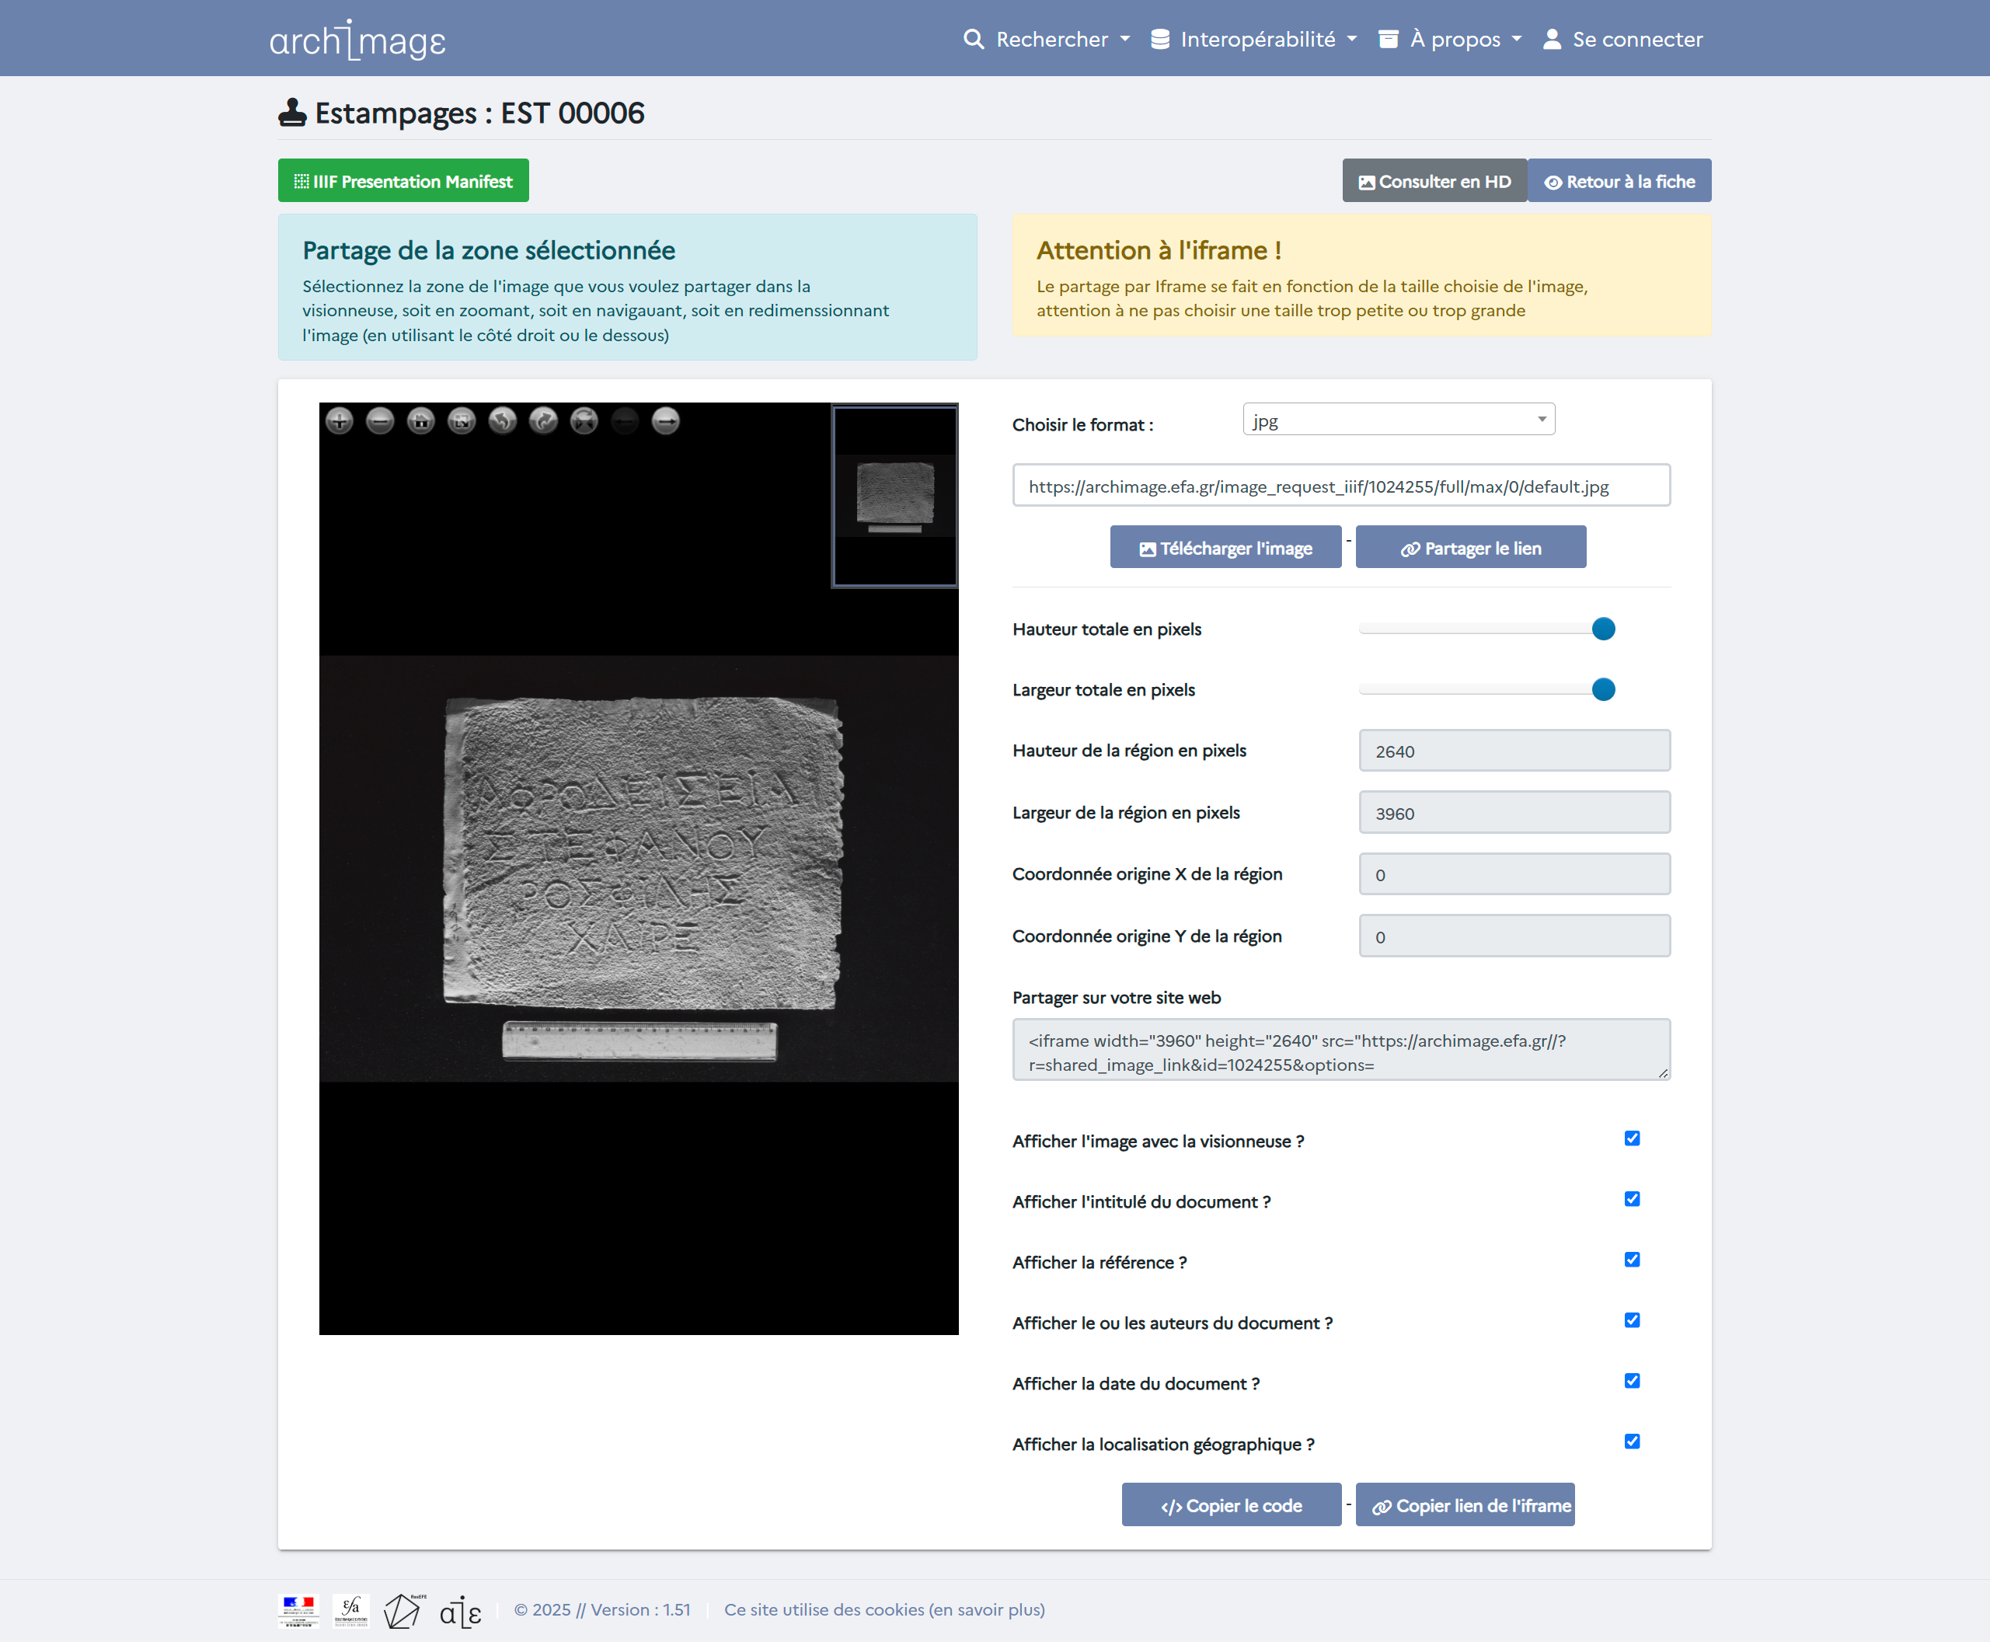Viewport: 1990px width, 1642px height.
Task: Click the 'Hauteur totale en pixels' slider handle
Action: (1602, 629)
